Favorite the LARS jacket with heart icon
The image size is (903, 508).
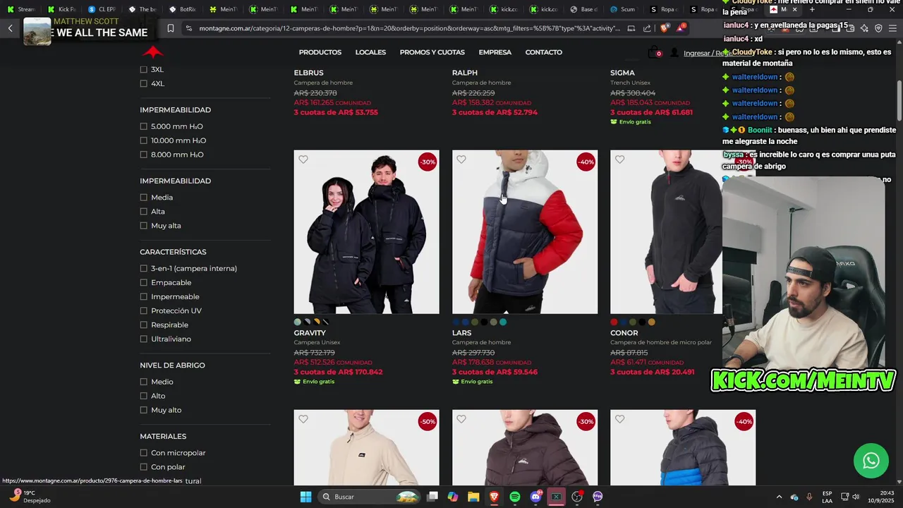461,159
